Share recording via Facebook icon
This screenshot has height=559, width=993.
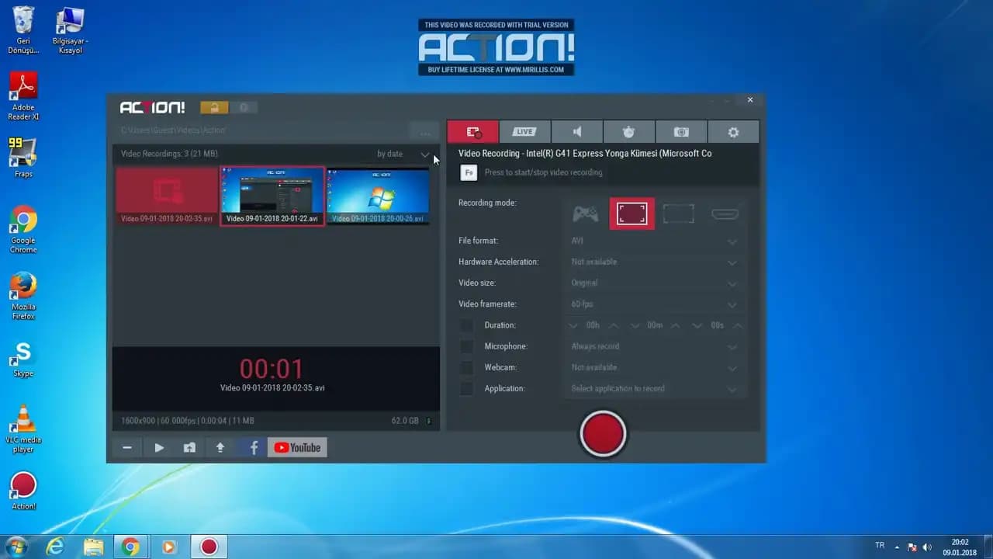(253, 447)
